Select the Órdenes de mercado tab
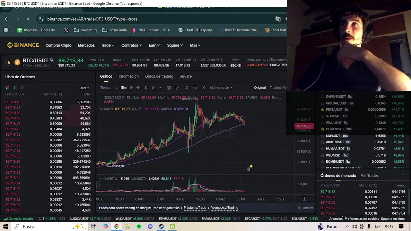The image size is (411, 231). pos(338,175)
